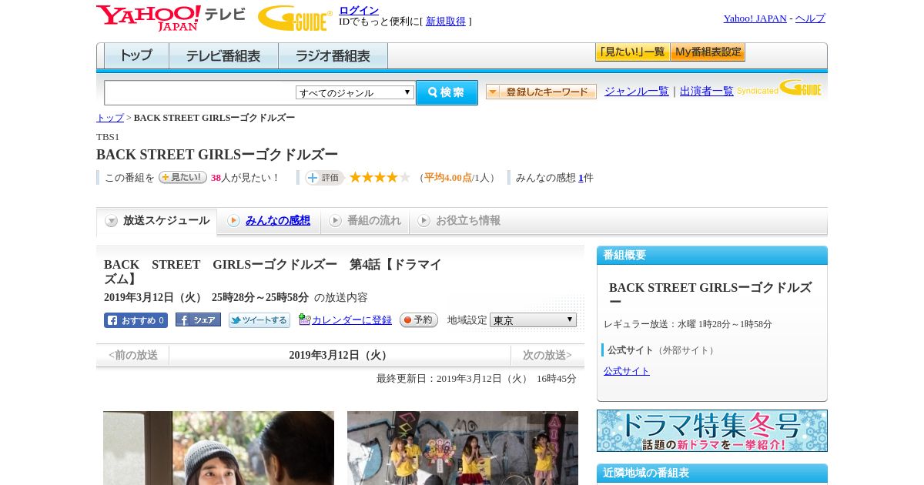Click the 2019年3月12日（火） date header

[340, 356]
